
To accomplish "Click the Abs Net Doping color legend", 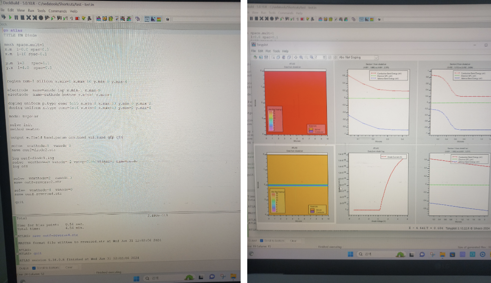I will (x=275, y=119).
